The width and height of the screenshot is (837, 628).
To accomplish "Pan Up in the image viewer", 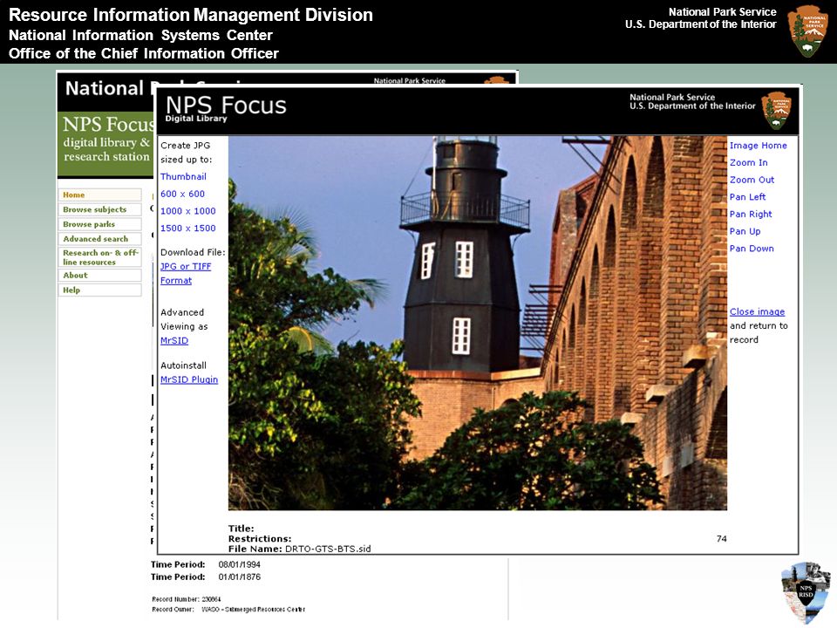I will (x=745, y=230).
